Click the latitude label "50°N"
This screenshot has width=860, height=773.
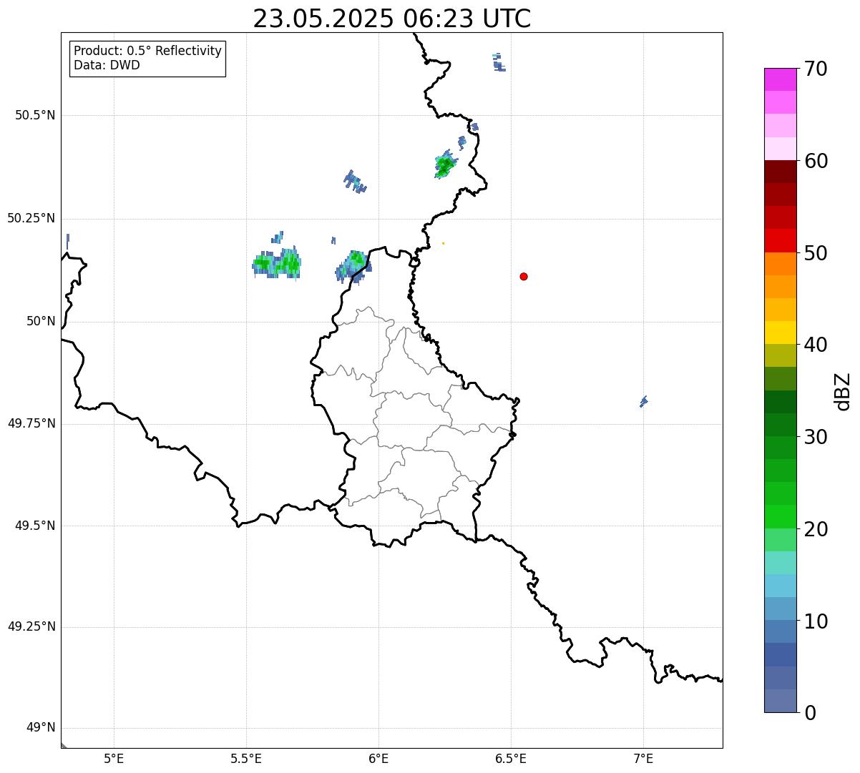pyautogui.click(x=41, y=321)
